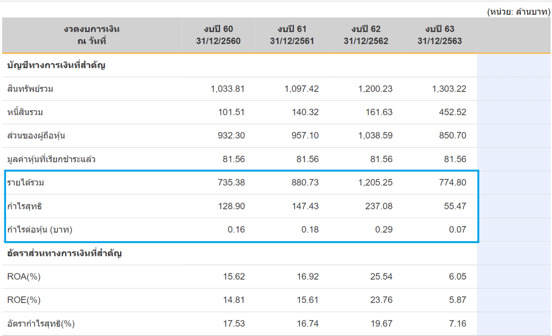Click the total assets value 1,303.22

click(x=449, y=89)
